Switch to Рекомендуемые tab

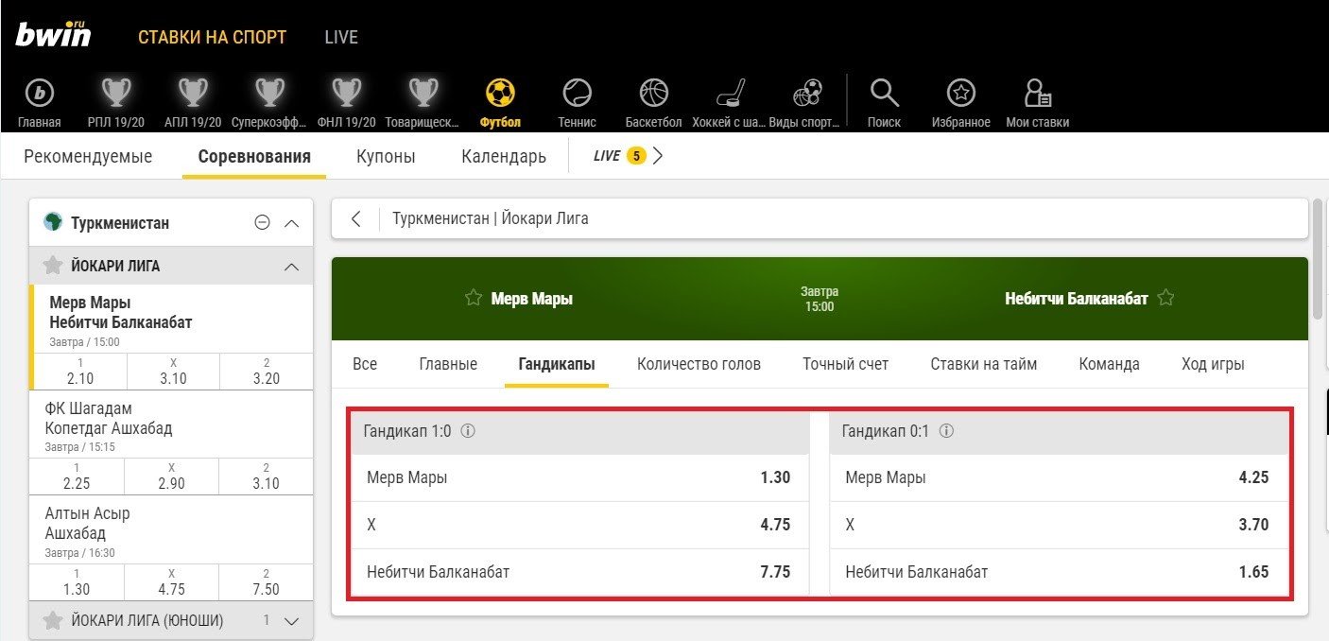click(88, 157)
